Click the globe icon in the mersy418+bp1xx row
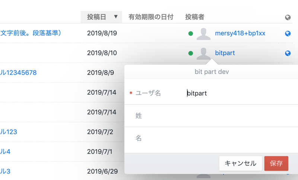Screen dimensions: 298x180 click(x=288, y=33)
